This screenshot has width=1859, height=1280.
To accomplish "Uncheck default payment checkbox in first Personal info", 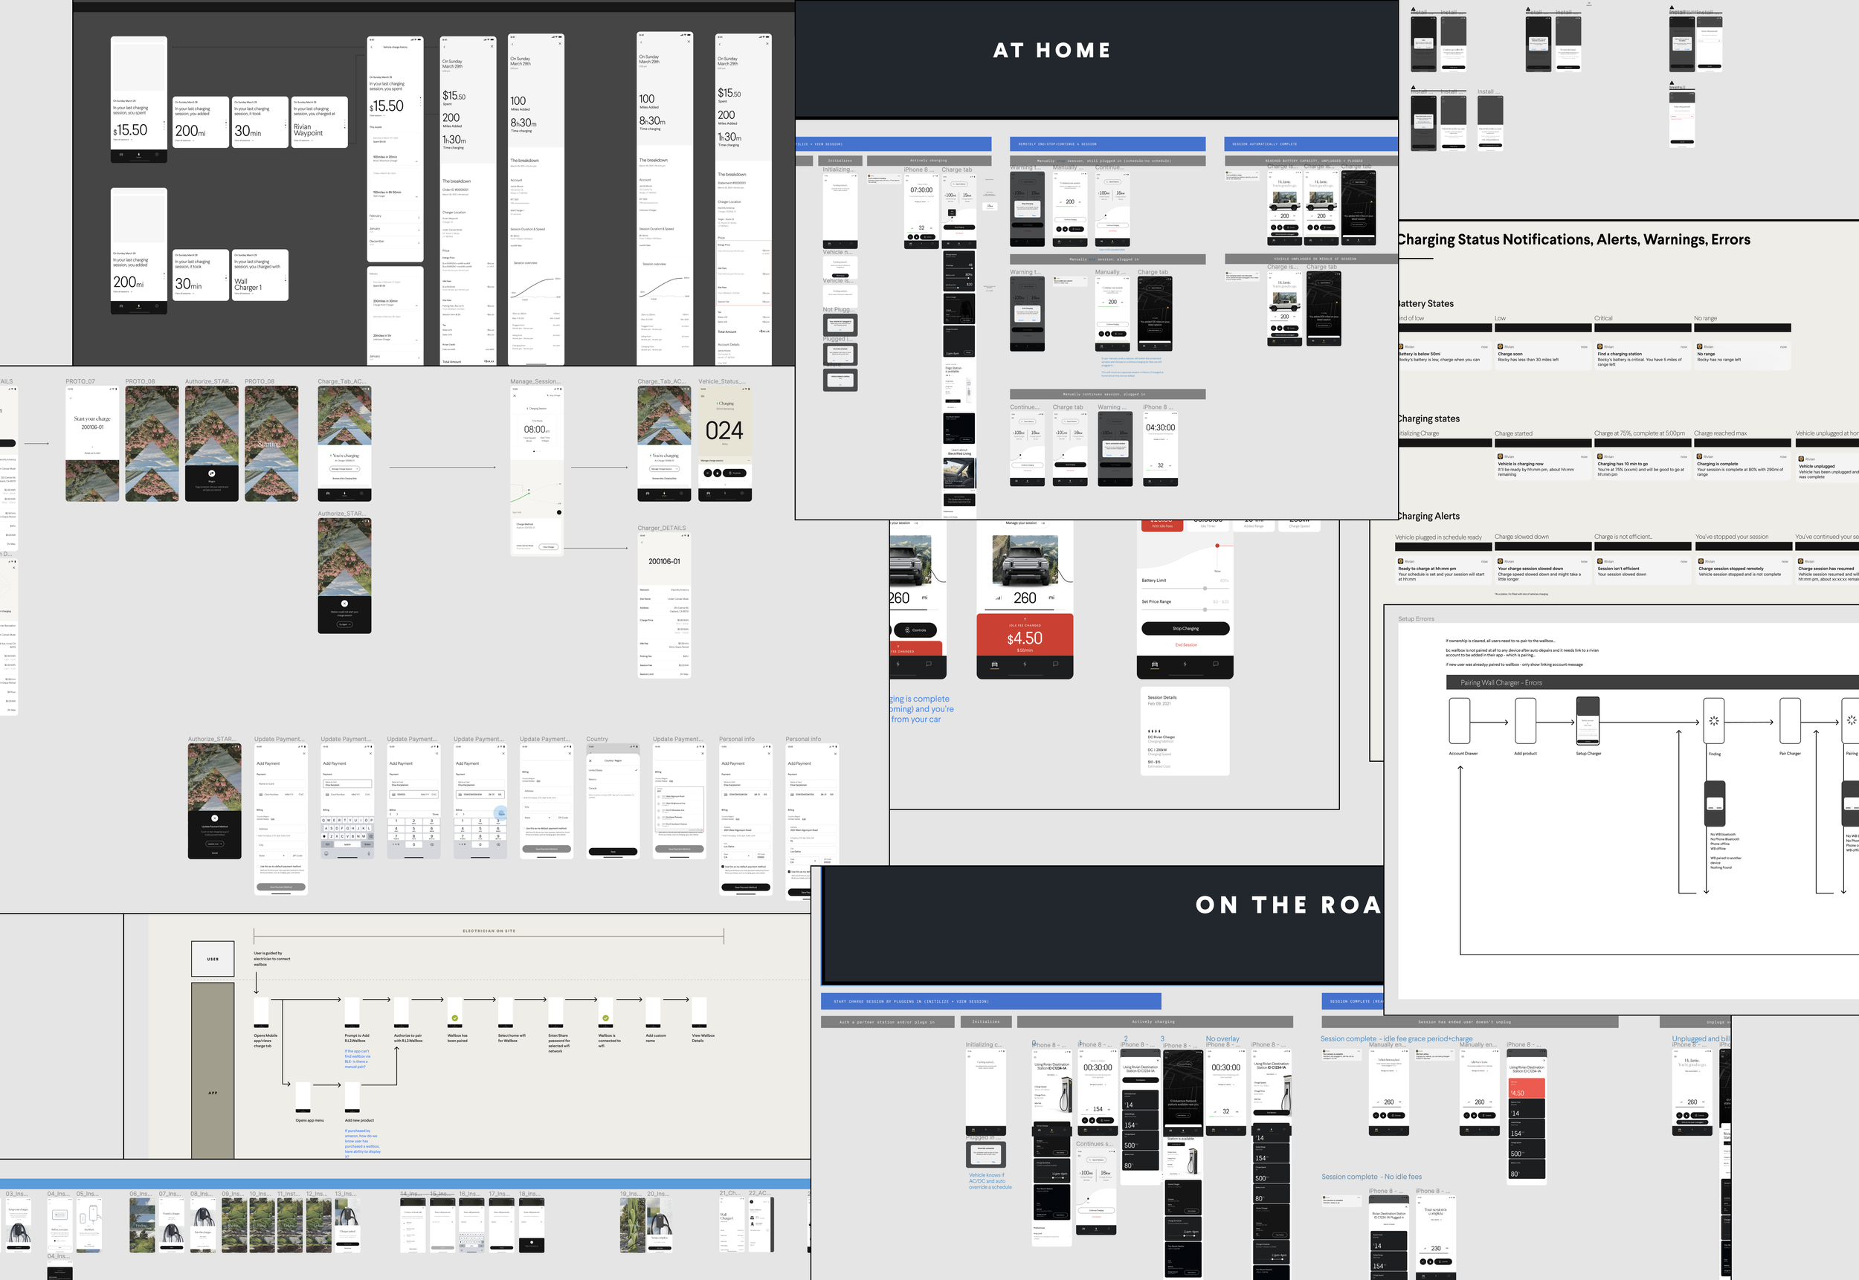I will [x=724, y=866].
